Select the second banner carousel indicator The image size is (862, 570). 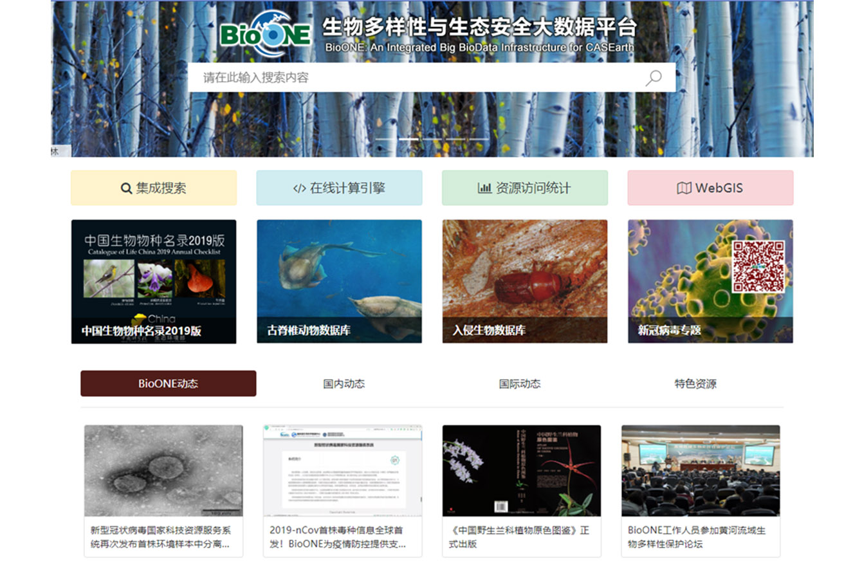coord(409,140)
